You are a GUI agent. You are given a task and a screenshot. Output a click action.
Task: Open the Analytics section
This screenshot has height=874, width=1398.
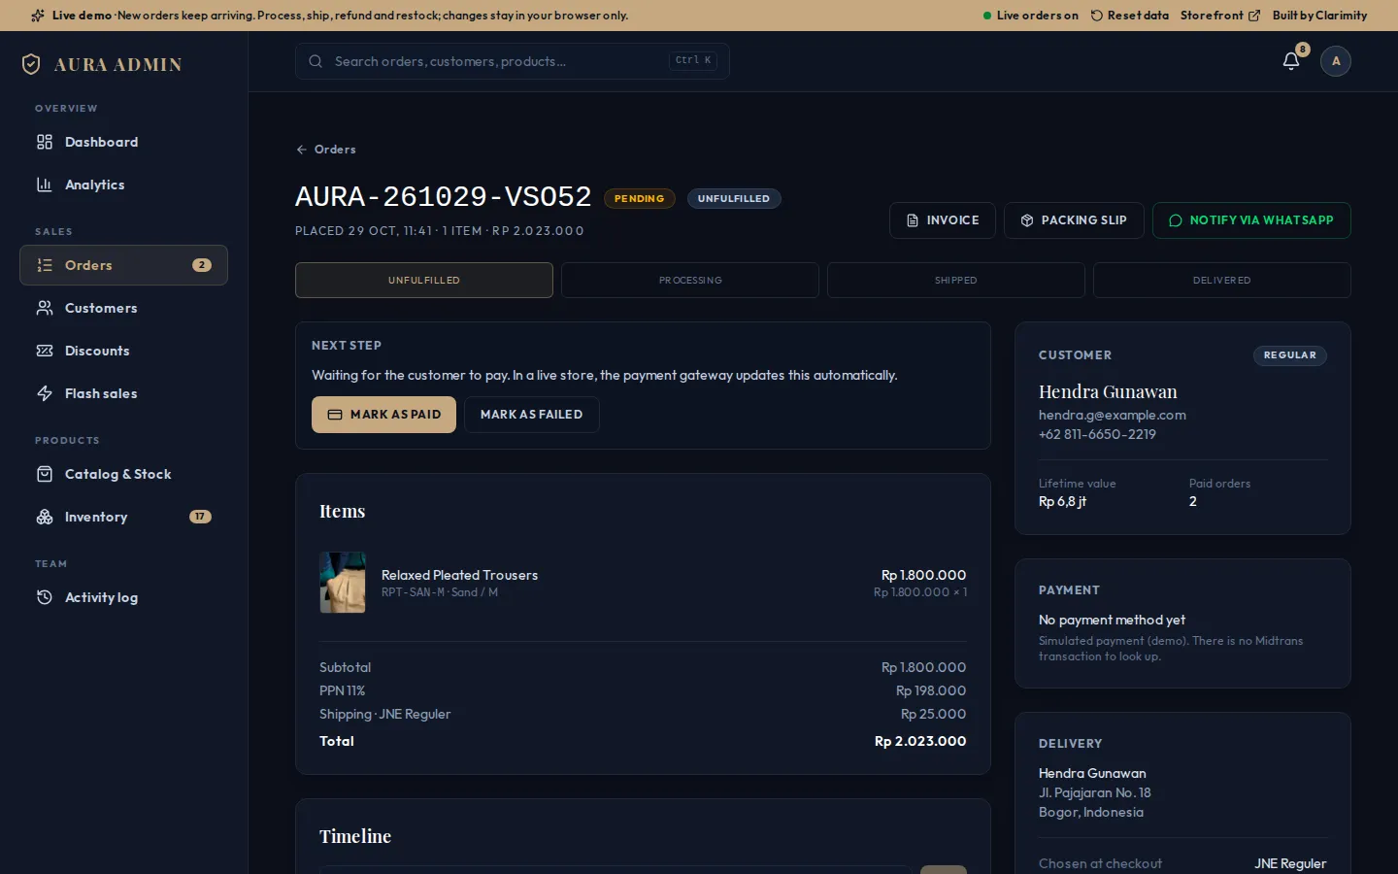point(123,185)
